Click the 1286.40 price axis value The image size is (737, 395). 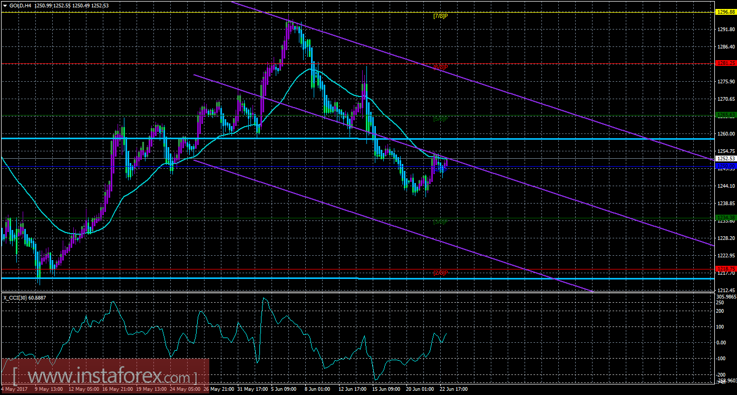(725, 47)
